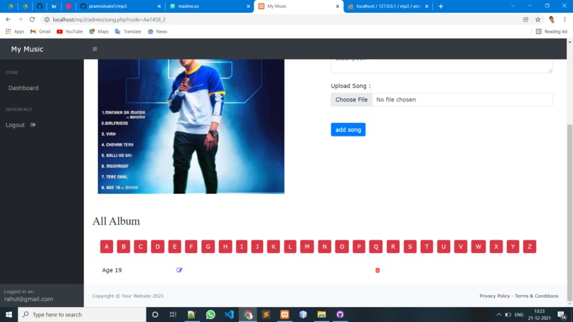
Task: Click the browser address bar
Action: coord(282,20)
